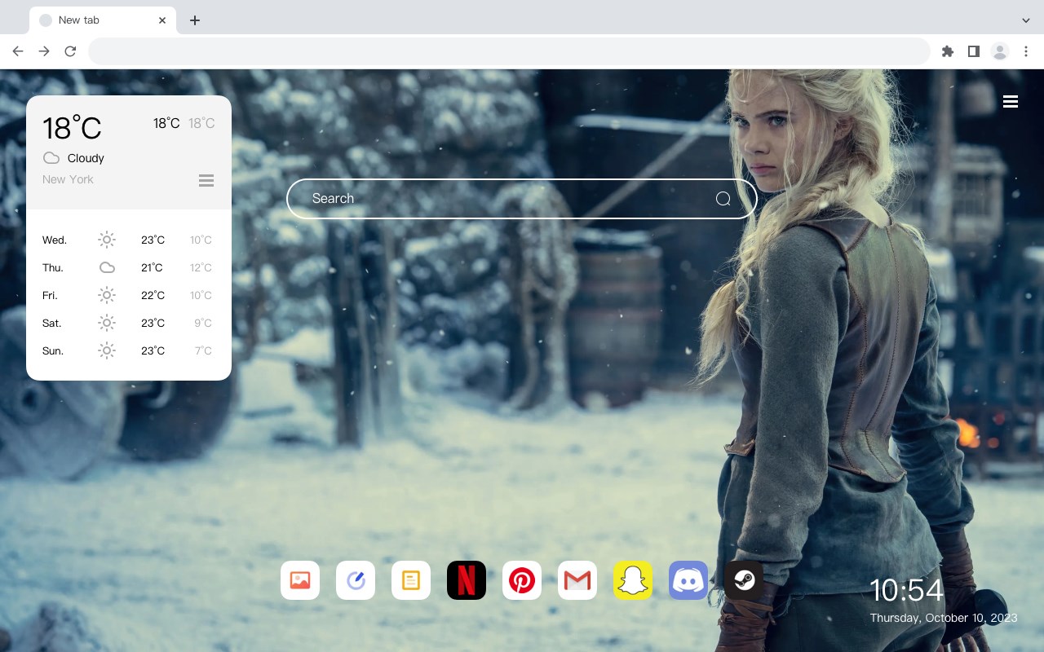This screenshot has width=1044, height=652.
Task: Launch the Netflix shortcut
Action: [x=467, y=580]
